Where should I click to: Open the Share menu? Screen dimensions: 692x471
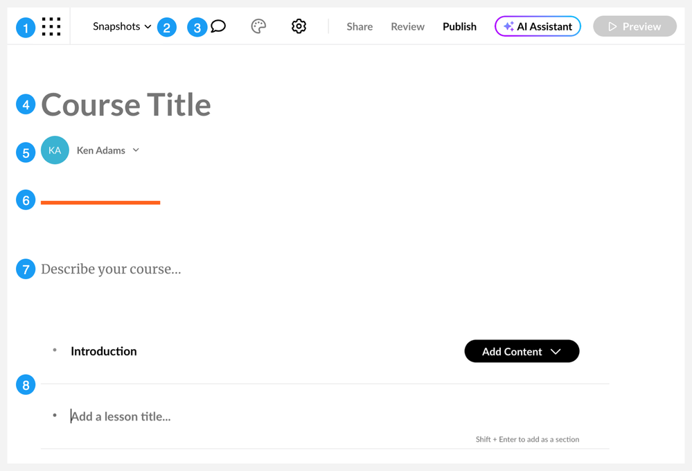coord(360,26)
